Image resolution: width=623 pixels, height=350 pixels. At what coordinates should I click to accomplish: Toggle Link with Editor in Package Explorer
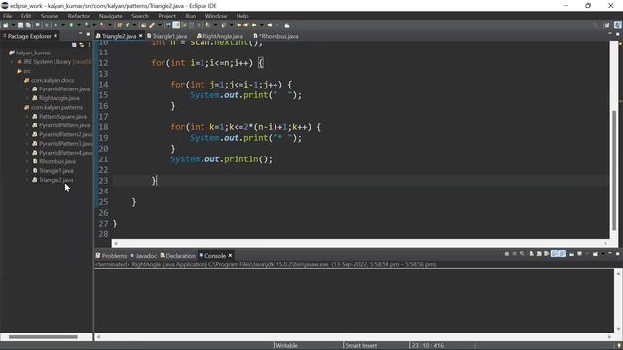82,45
